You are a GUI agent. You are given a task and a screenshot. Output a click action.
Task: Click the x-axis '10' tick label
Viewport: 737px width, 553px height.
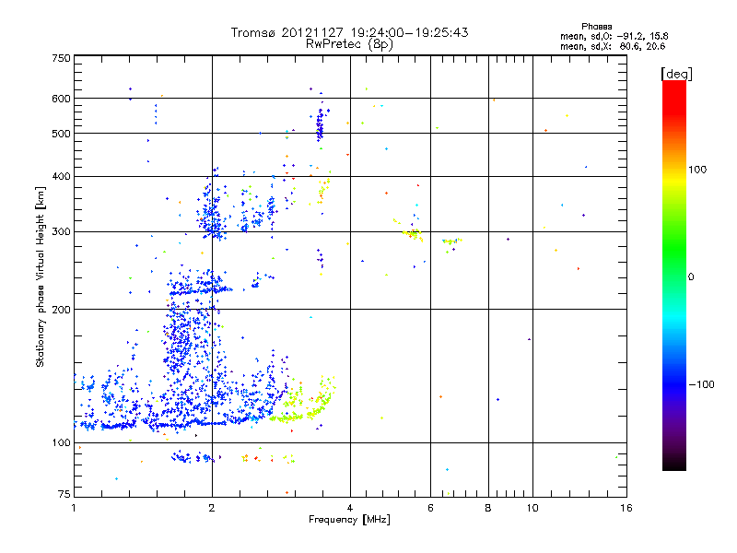click(532, 508)
